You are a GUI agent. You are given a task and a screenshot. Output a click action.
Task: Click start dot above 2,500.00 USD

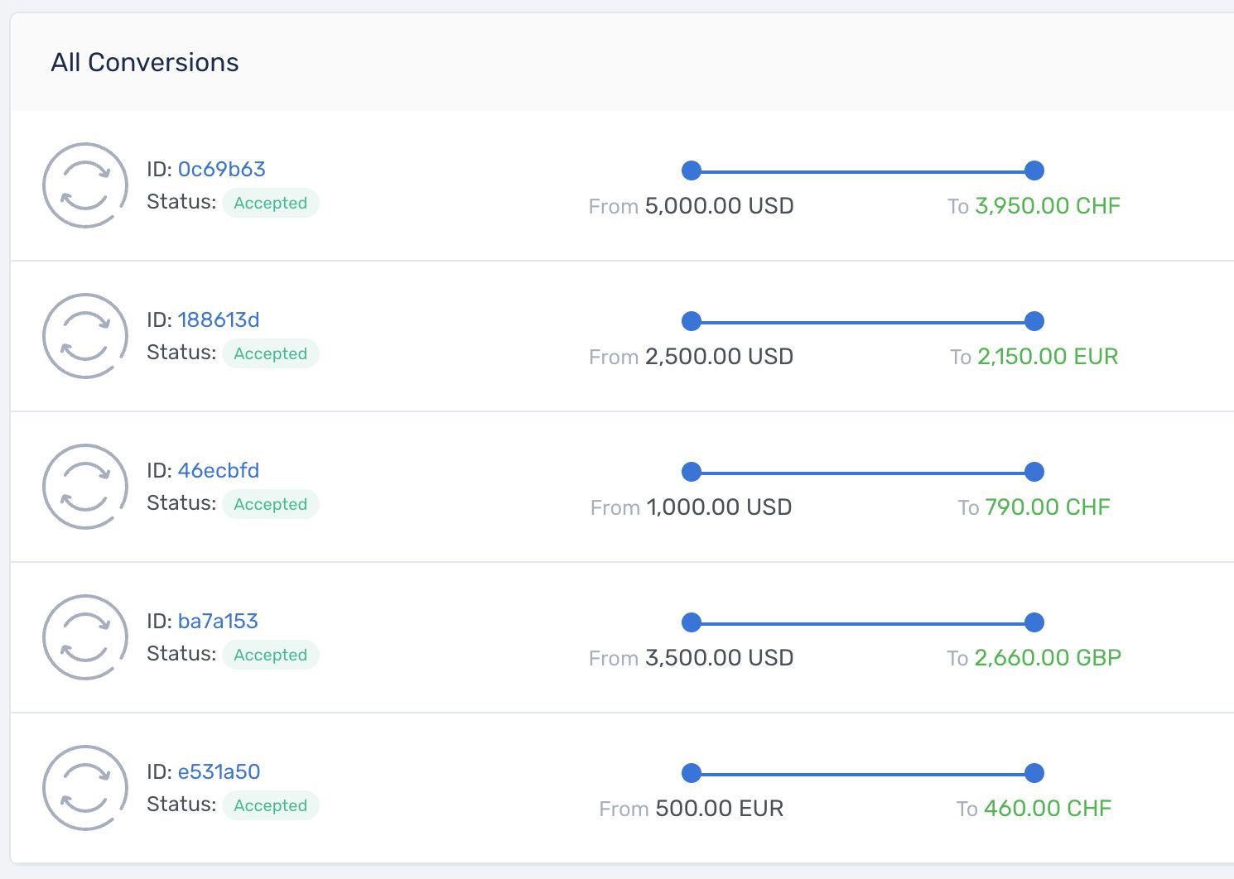(692, 321)
